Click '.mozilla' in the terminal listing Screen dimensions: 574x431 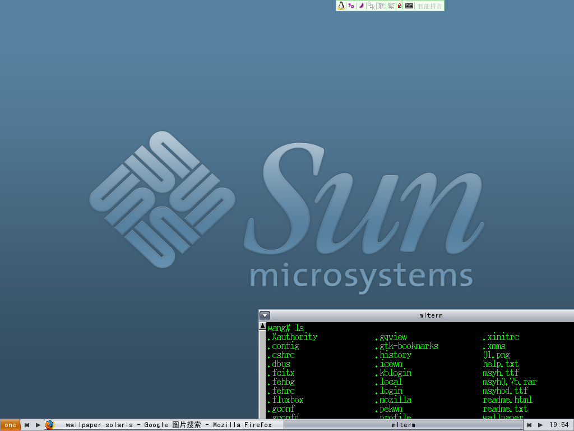point(393,400)
